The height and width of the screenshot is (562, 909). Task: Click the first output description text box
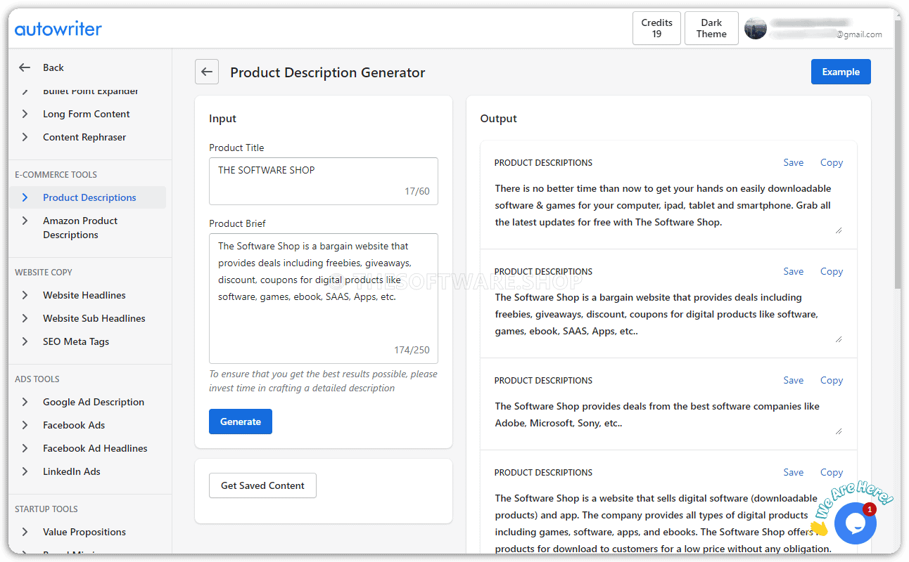668,206
